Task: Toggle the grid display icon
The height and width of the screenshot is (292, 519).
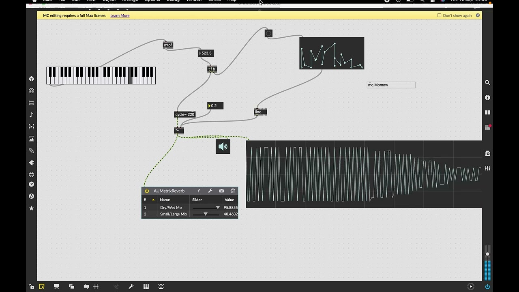Action: pyautogui.click(x=96, y=286)
